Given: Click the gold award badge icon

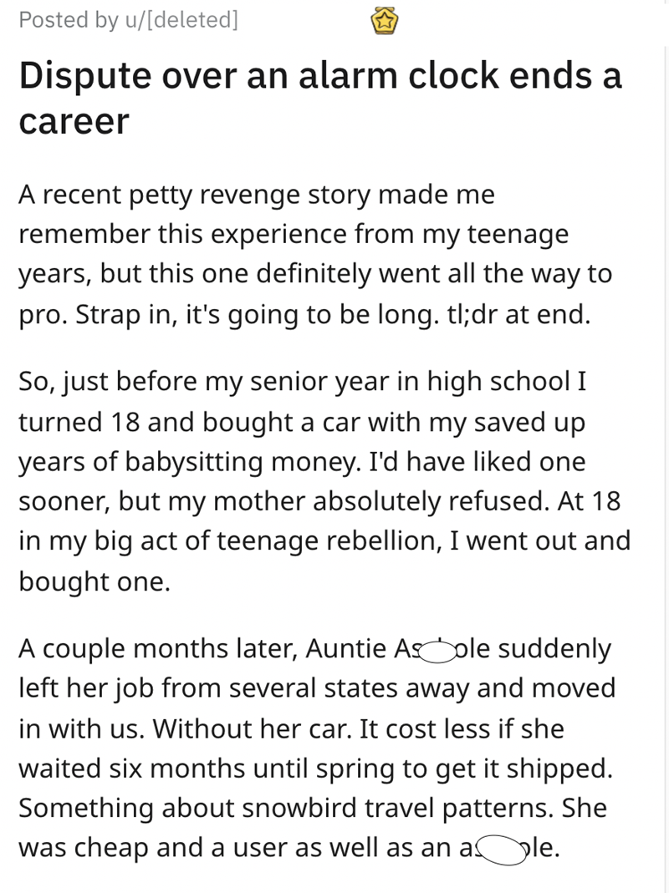Looking at the screenshot, I should tap(384, 23).
